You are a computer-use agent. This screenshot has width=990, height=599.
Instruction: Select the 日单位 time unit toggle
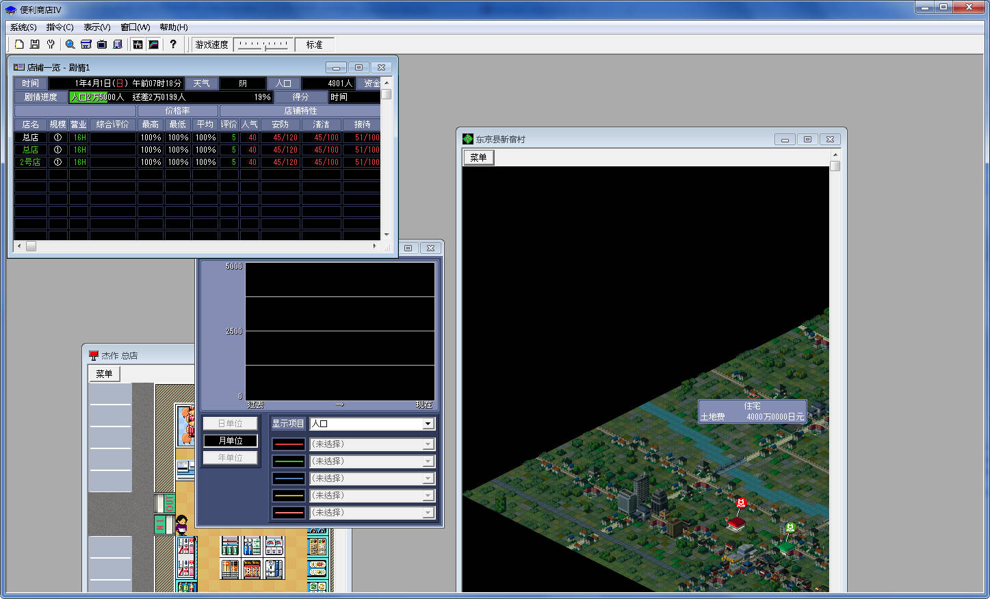coord(231,424)
